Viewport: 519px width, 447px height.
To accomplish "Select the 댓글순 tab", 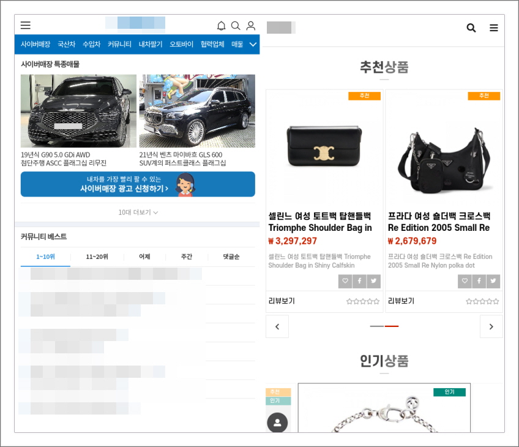I will click(231, 257).
